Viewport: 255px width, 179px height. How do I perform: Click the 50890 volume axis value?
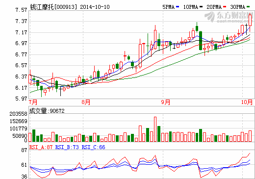(20, 136)
